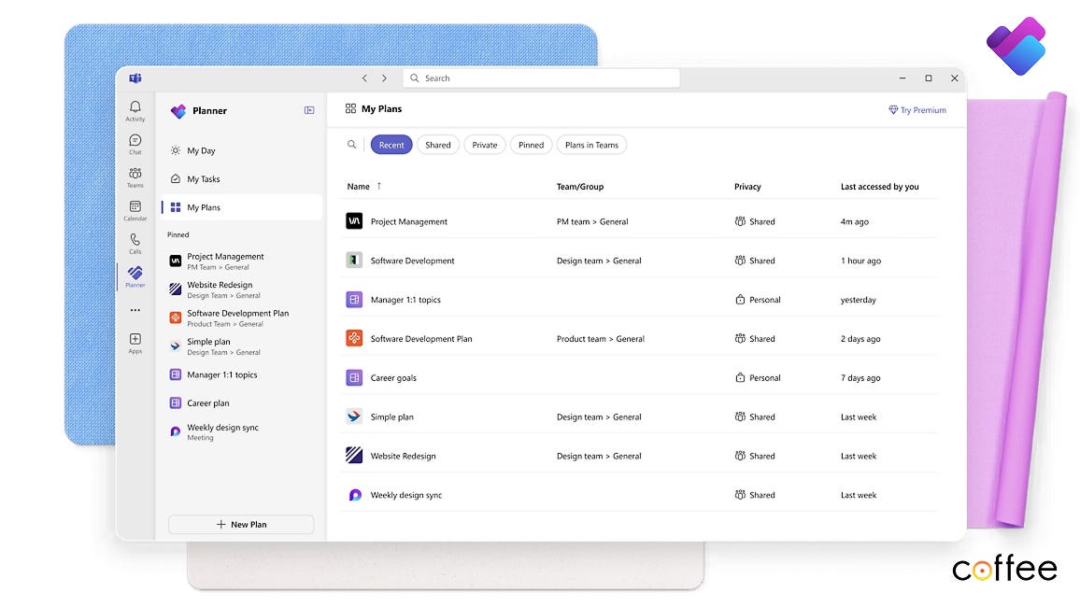
Task: Click Website Redesign striped icon in table
Action: [x=354, y=455]
